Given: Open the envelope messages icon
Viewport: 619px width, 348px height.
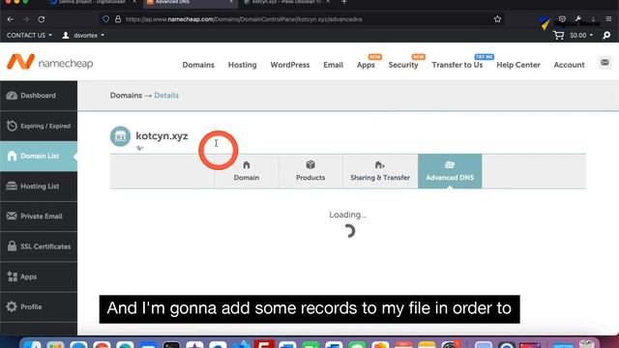Looking at the screenshot, I should coord(604,63).
